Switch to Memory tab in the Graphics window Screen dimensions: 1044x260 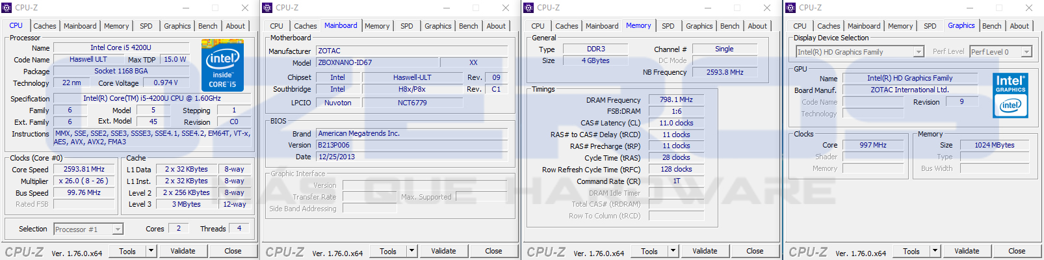pyautogui.click(x=900, y=26)
